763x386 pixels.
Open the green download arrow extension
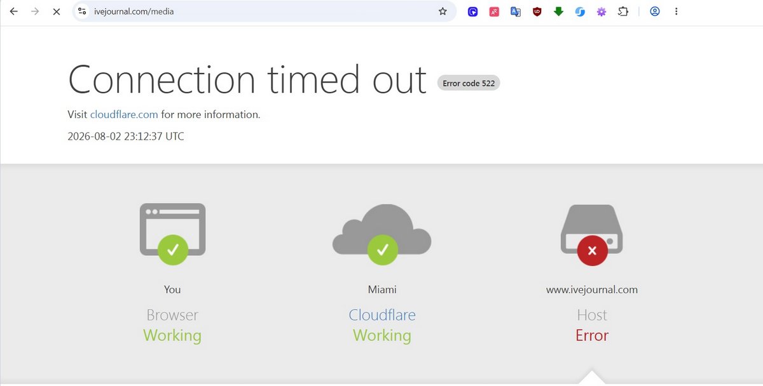558,11
